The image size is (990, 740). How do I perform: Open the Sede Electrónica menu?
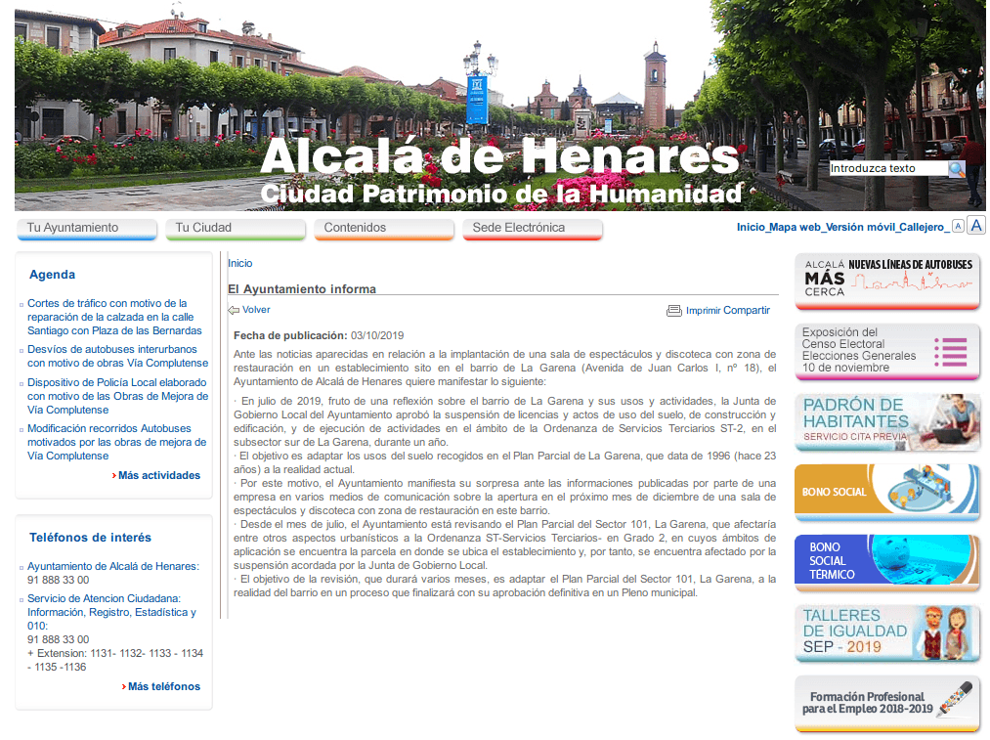[532, 228]
